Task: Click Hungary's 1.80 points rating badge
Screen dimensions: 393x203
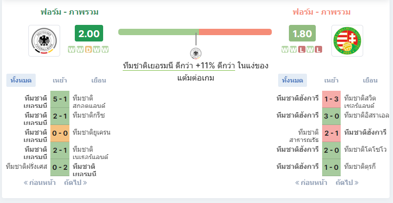Action: (x=302, y=33)
